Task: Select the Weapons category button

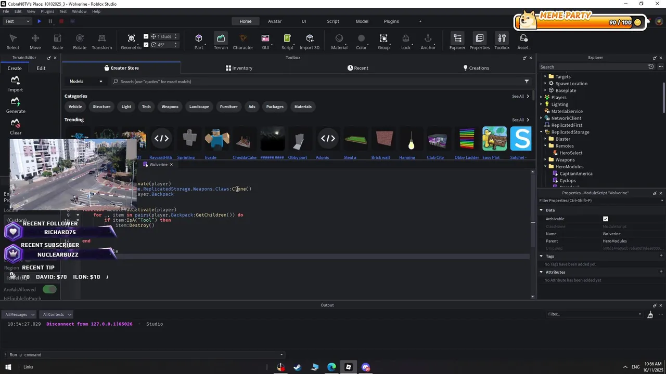Action: coord(170,106)
